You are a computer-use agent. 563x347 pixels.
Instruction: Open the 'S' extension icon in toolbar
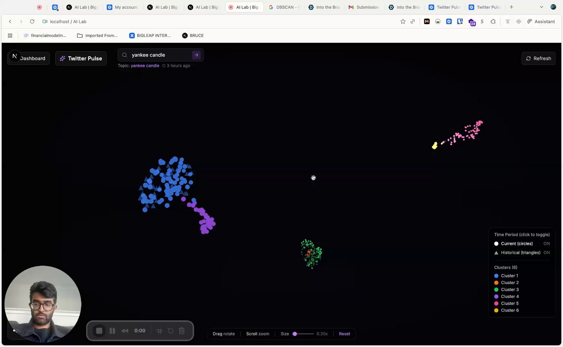482,22
